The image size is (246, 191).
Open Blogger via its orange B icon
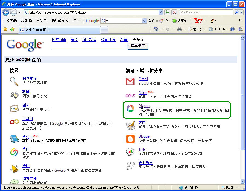(x=130, y=139)
